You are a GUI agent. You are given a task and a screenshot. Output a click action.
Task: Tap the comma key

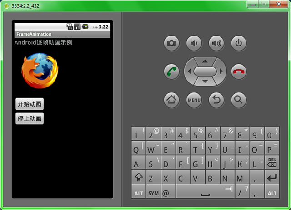[257, 191]
